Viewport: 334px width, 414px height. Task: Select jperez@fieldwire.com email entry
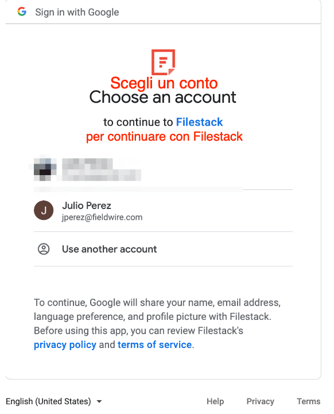tap(102, 217)
